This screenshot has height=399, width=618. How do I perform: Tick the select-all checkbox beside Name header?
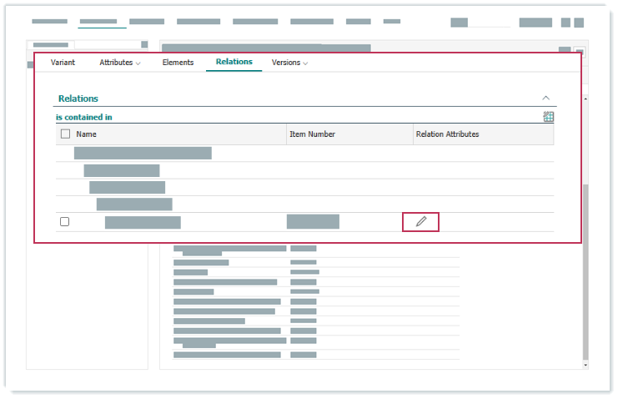pos(65,134)
